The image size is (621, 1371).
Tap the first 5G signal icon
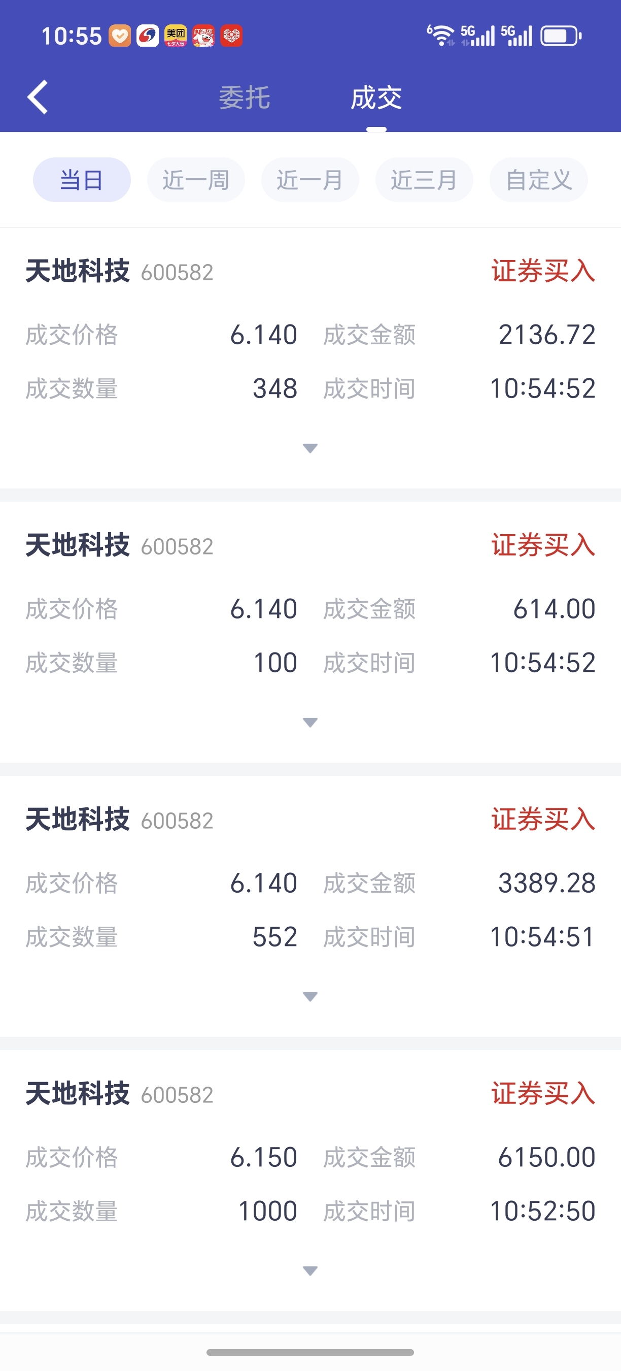[x=477, y=36]
